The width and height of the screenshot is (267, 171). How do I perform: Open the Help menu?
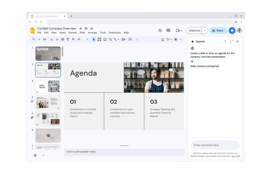126,33
